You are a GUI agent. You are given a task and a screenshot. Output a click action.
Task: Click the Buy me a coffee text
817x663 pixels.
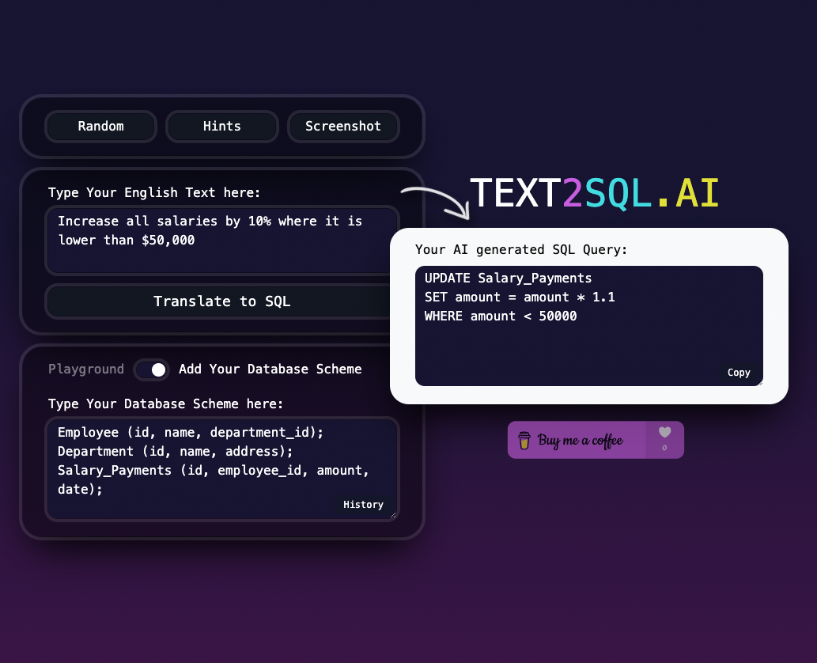pyautogui.click(x=580, y=441)
